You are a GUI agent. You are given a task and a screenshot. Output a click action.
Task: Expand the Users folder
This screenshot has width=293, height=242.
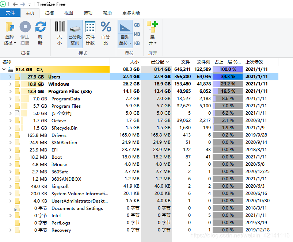pyautogui.click(x=11, y=77)
